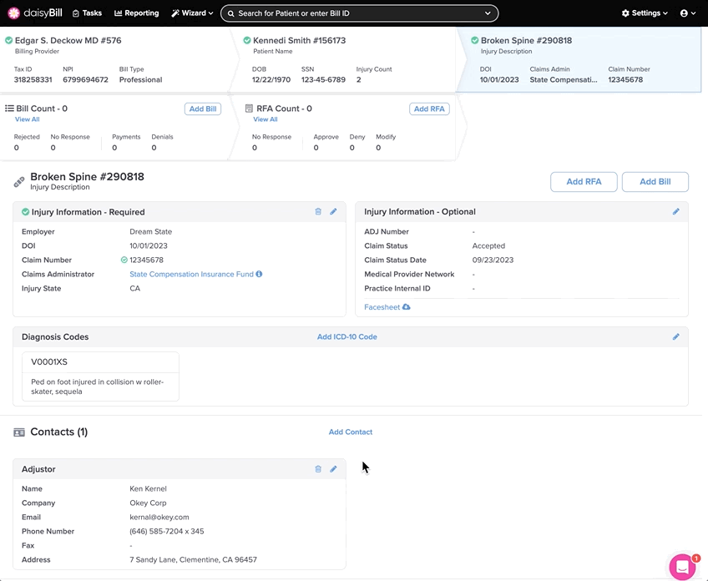708x581 pixels.
Task: Click the patient or Bill ID search field
Action: point(359,13)
